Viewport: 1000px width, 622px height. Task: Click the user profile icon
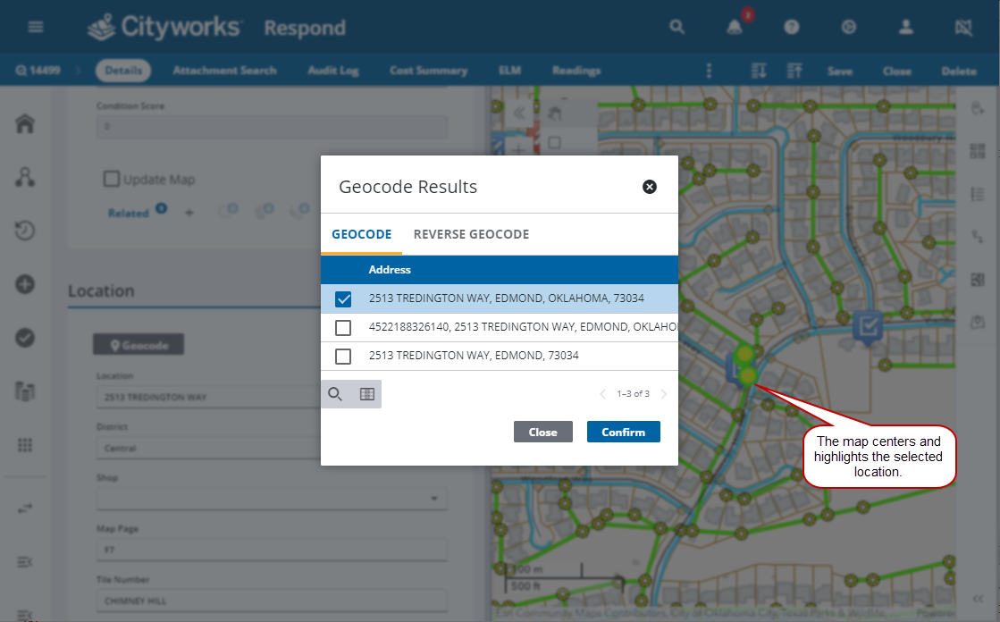[905, 27]
